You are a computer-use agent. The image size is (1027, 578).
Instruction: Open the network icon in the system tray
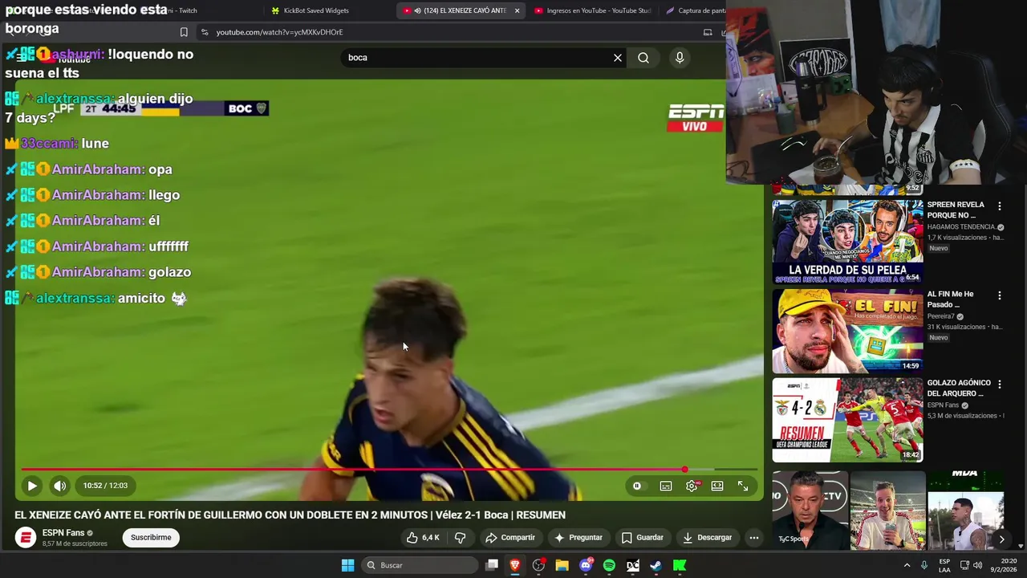964,565
